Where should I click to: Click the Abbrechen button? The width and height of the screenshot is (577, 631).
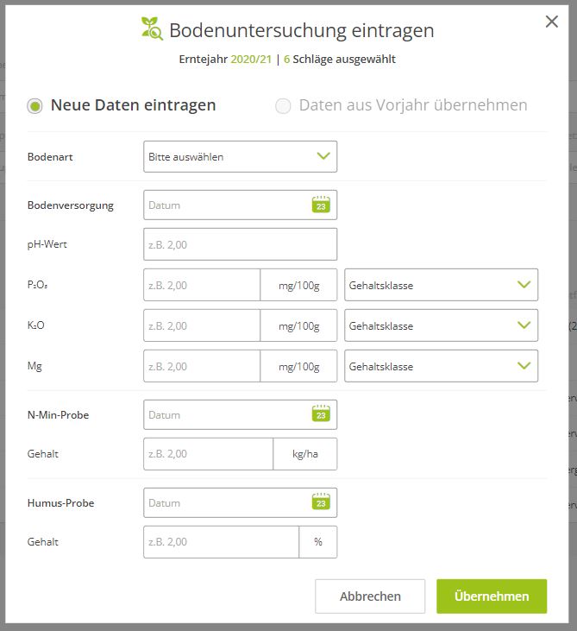pyautogui.click(x=370, y=596)
